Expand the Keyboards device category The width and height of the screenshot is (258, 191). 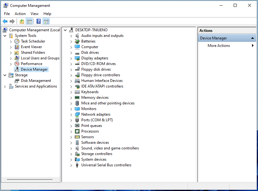pyautogui.click(x=71, y=92)
